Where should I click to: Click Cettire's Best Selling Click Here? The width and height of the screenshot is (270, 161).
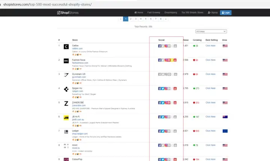pos(210,46)
